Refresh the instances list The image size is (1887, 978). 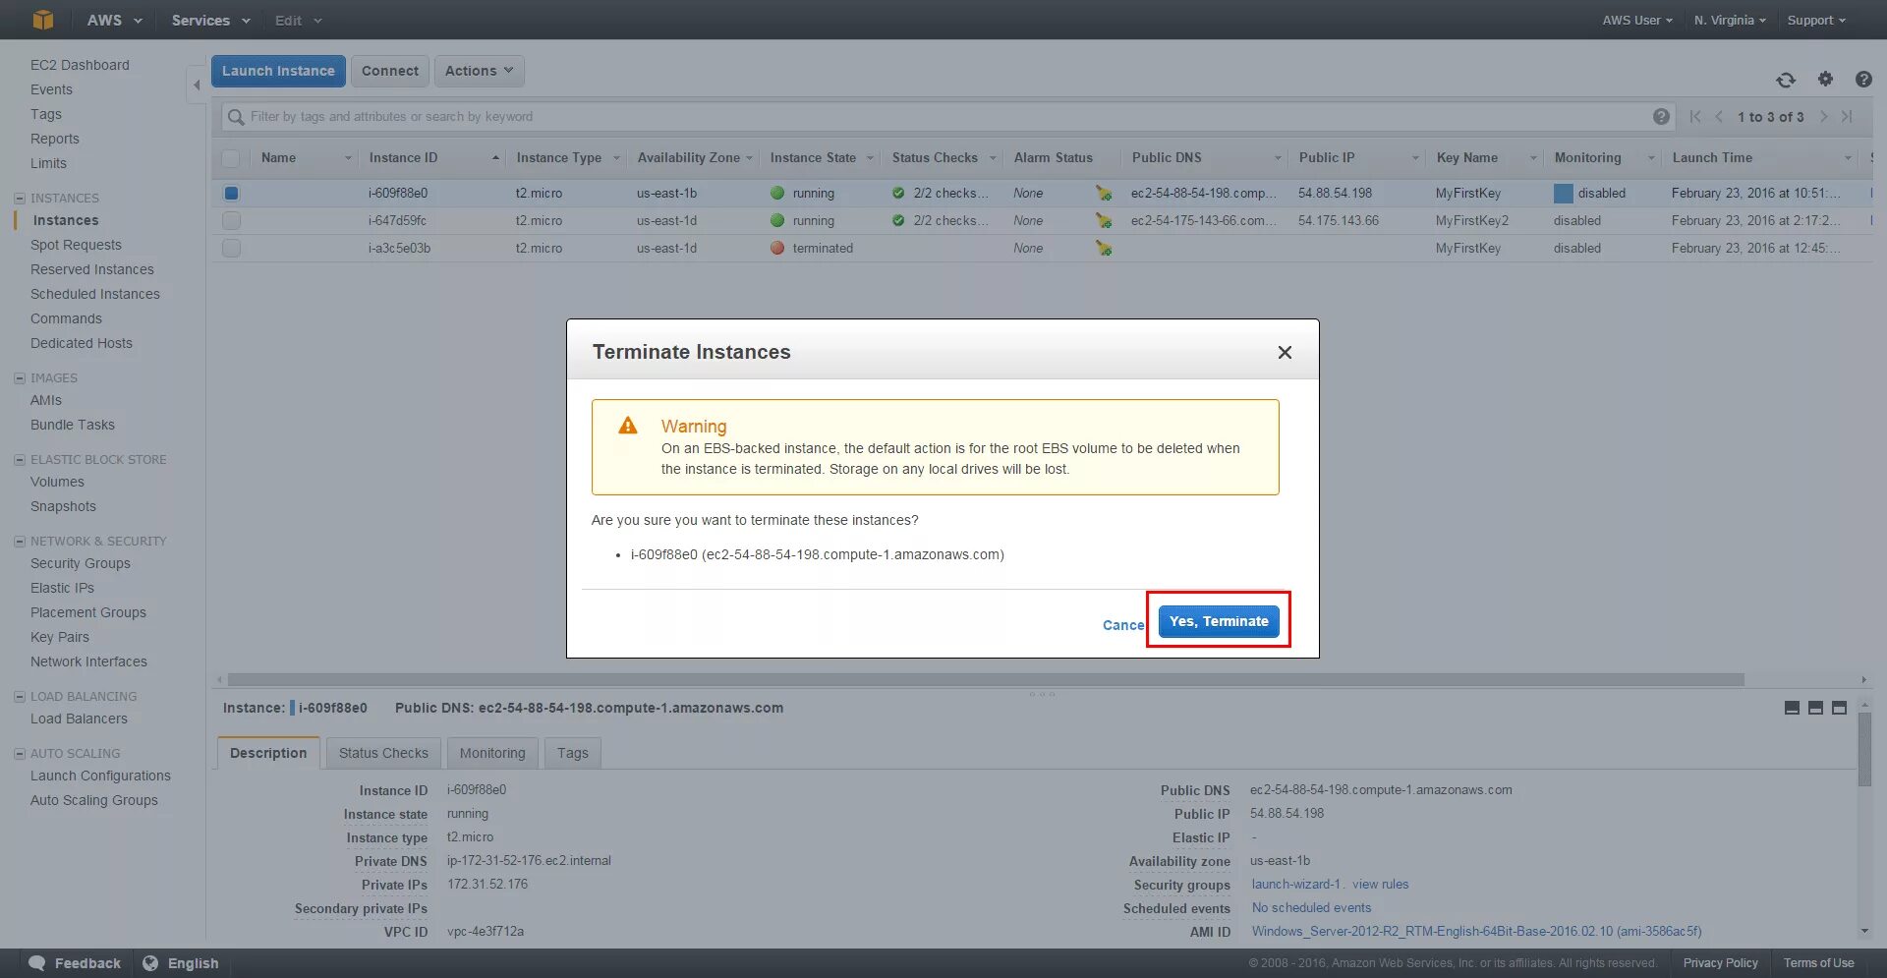(1786, 80)
